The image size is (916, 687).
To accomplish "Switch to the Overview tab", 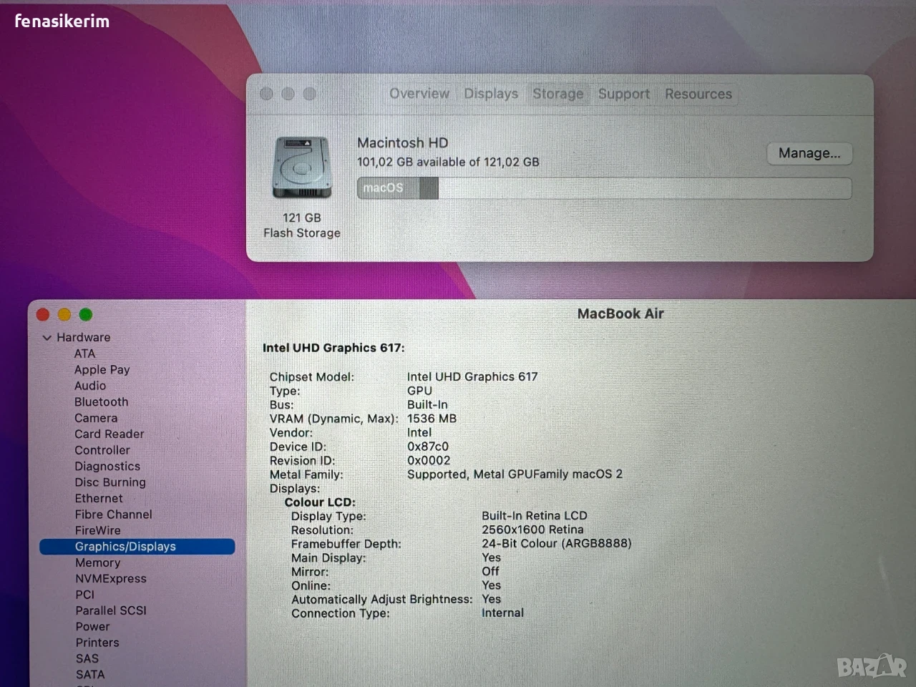I will point(419,94).
